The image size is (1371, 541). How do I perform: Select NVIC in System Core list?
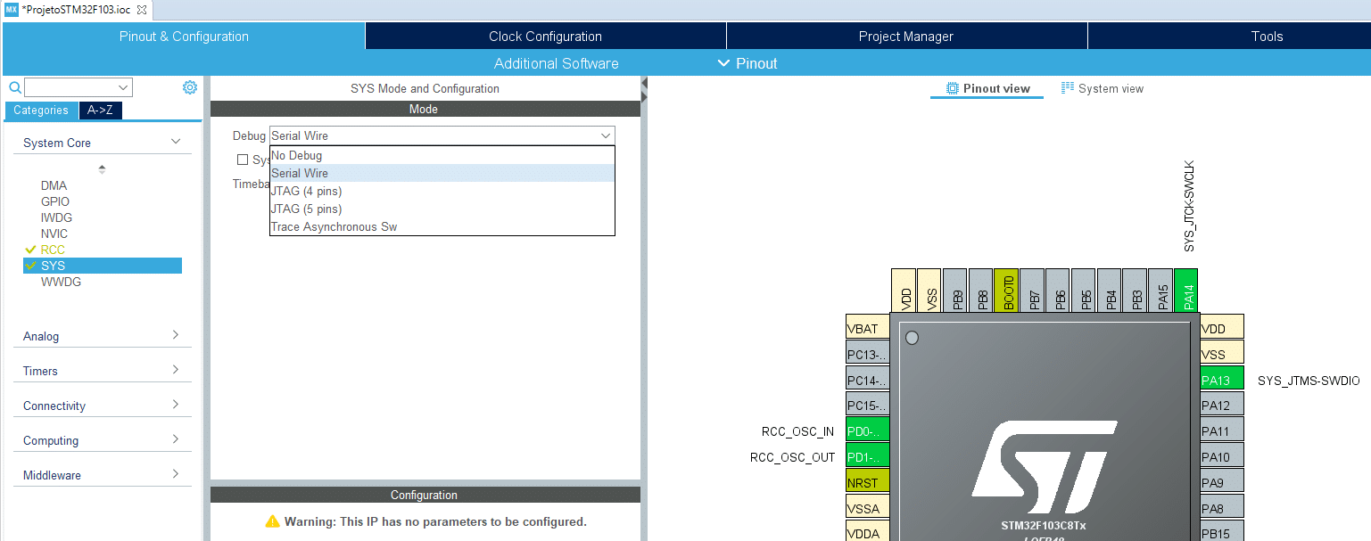tap(54, 234)
